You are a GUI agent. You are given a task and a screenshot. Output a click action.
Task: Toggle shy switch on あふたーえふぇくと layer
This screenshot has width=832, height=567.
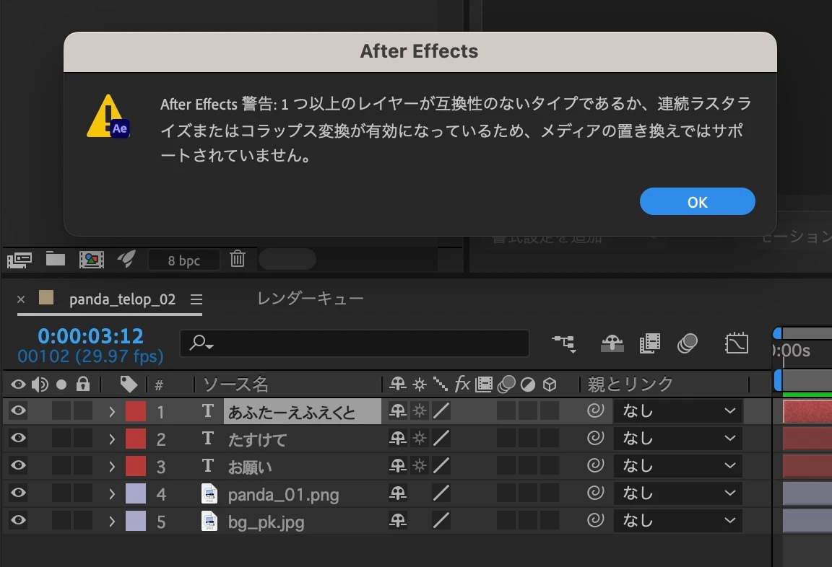pyautogui.click(x=398, y=410)
